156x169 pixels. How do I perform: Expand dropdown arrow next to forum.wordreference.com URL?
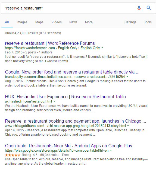[102, 47]
